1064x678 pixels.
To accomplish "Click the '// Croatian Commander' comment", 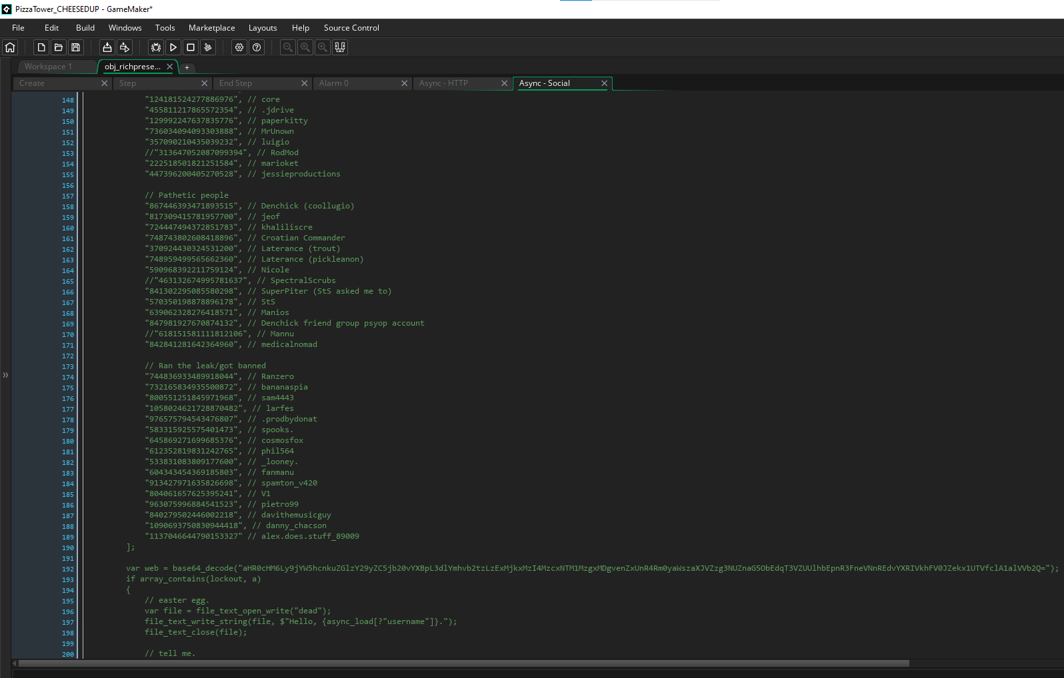I will click(x=297, y=238).
